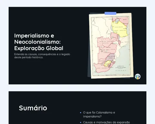Click 'O que foi Colonialismo e Imperialismo?' item
The width and height of the screenshot is (155, 124).
[99, 114]
